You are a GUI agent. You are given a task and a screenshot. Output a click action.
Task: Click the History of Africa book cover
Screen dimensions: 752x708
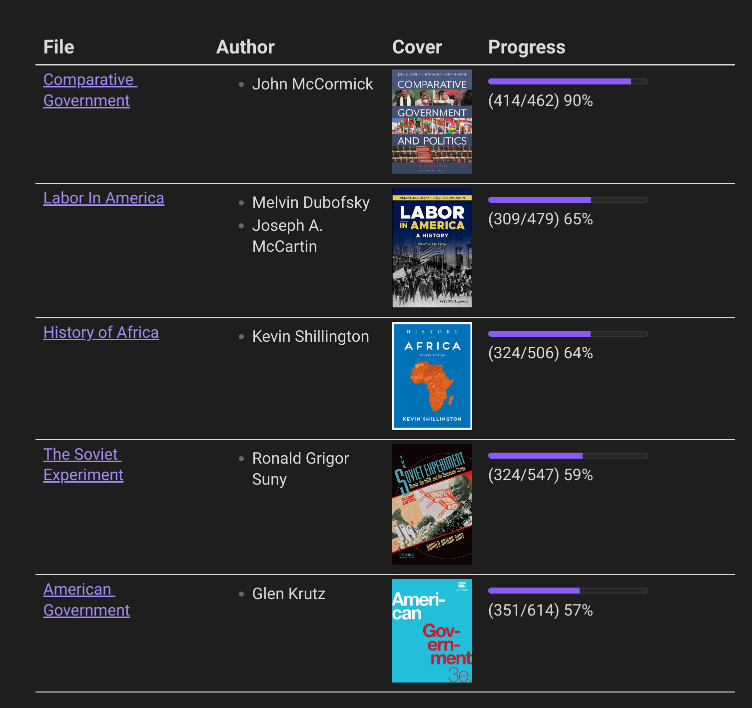point(432,376)
